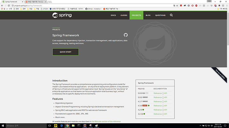Open the Windows Start menu
229x128 pixels.
pos(3,125)
